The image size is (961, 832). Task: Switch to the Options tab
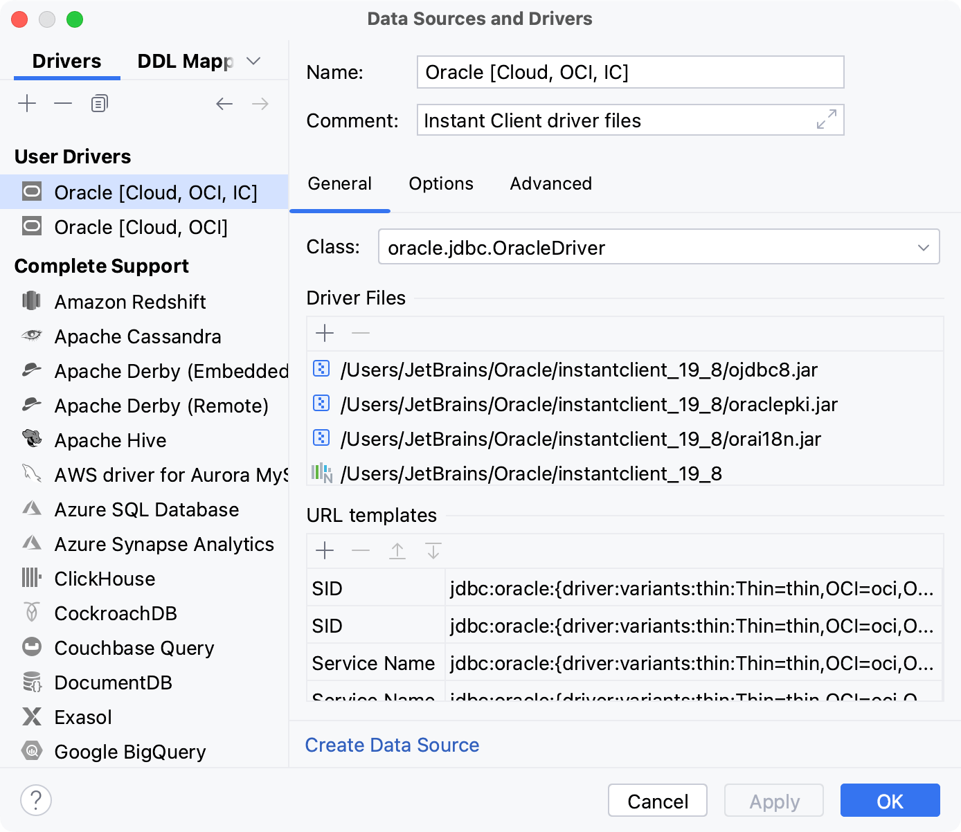440,183
